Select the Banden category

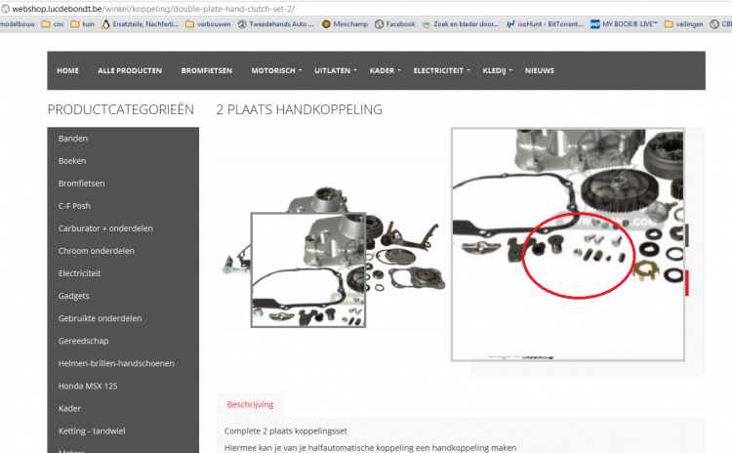[73, 139]
